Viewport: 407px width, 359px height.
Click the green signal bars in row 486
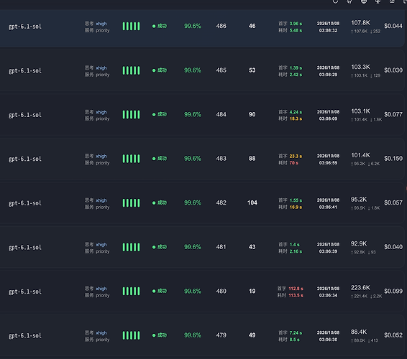click(x=131, y=26)
